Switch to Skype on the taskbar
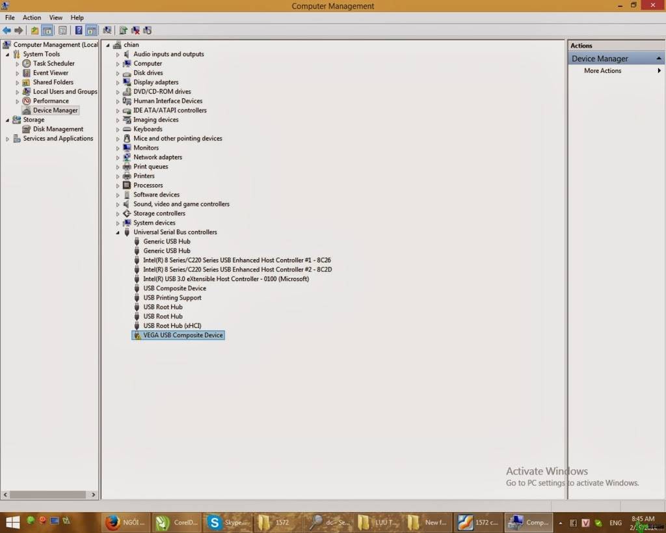 coord(228,523)
